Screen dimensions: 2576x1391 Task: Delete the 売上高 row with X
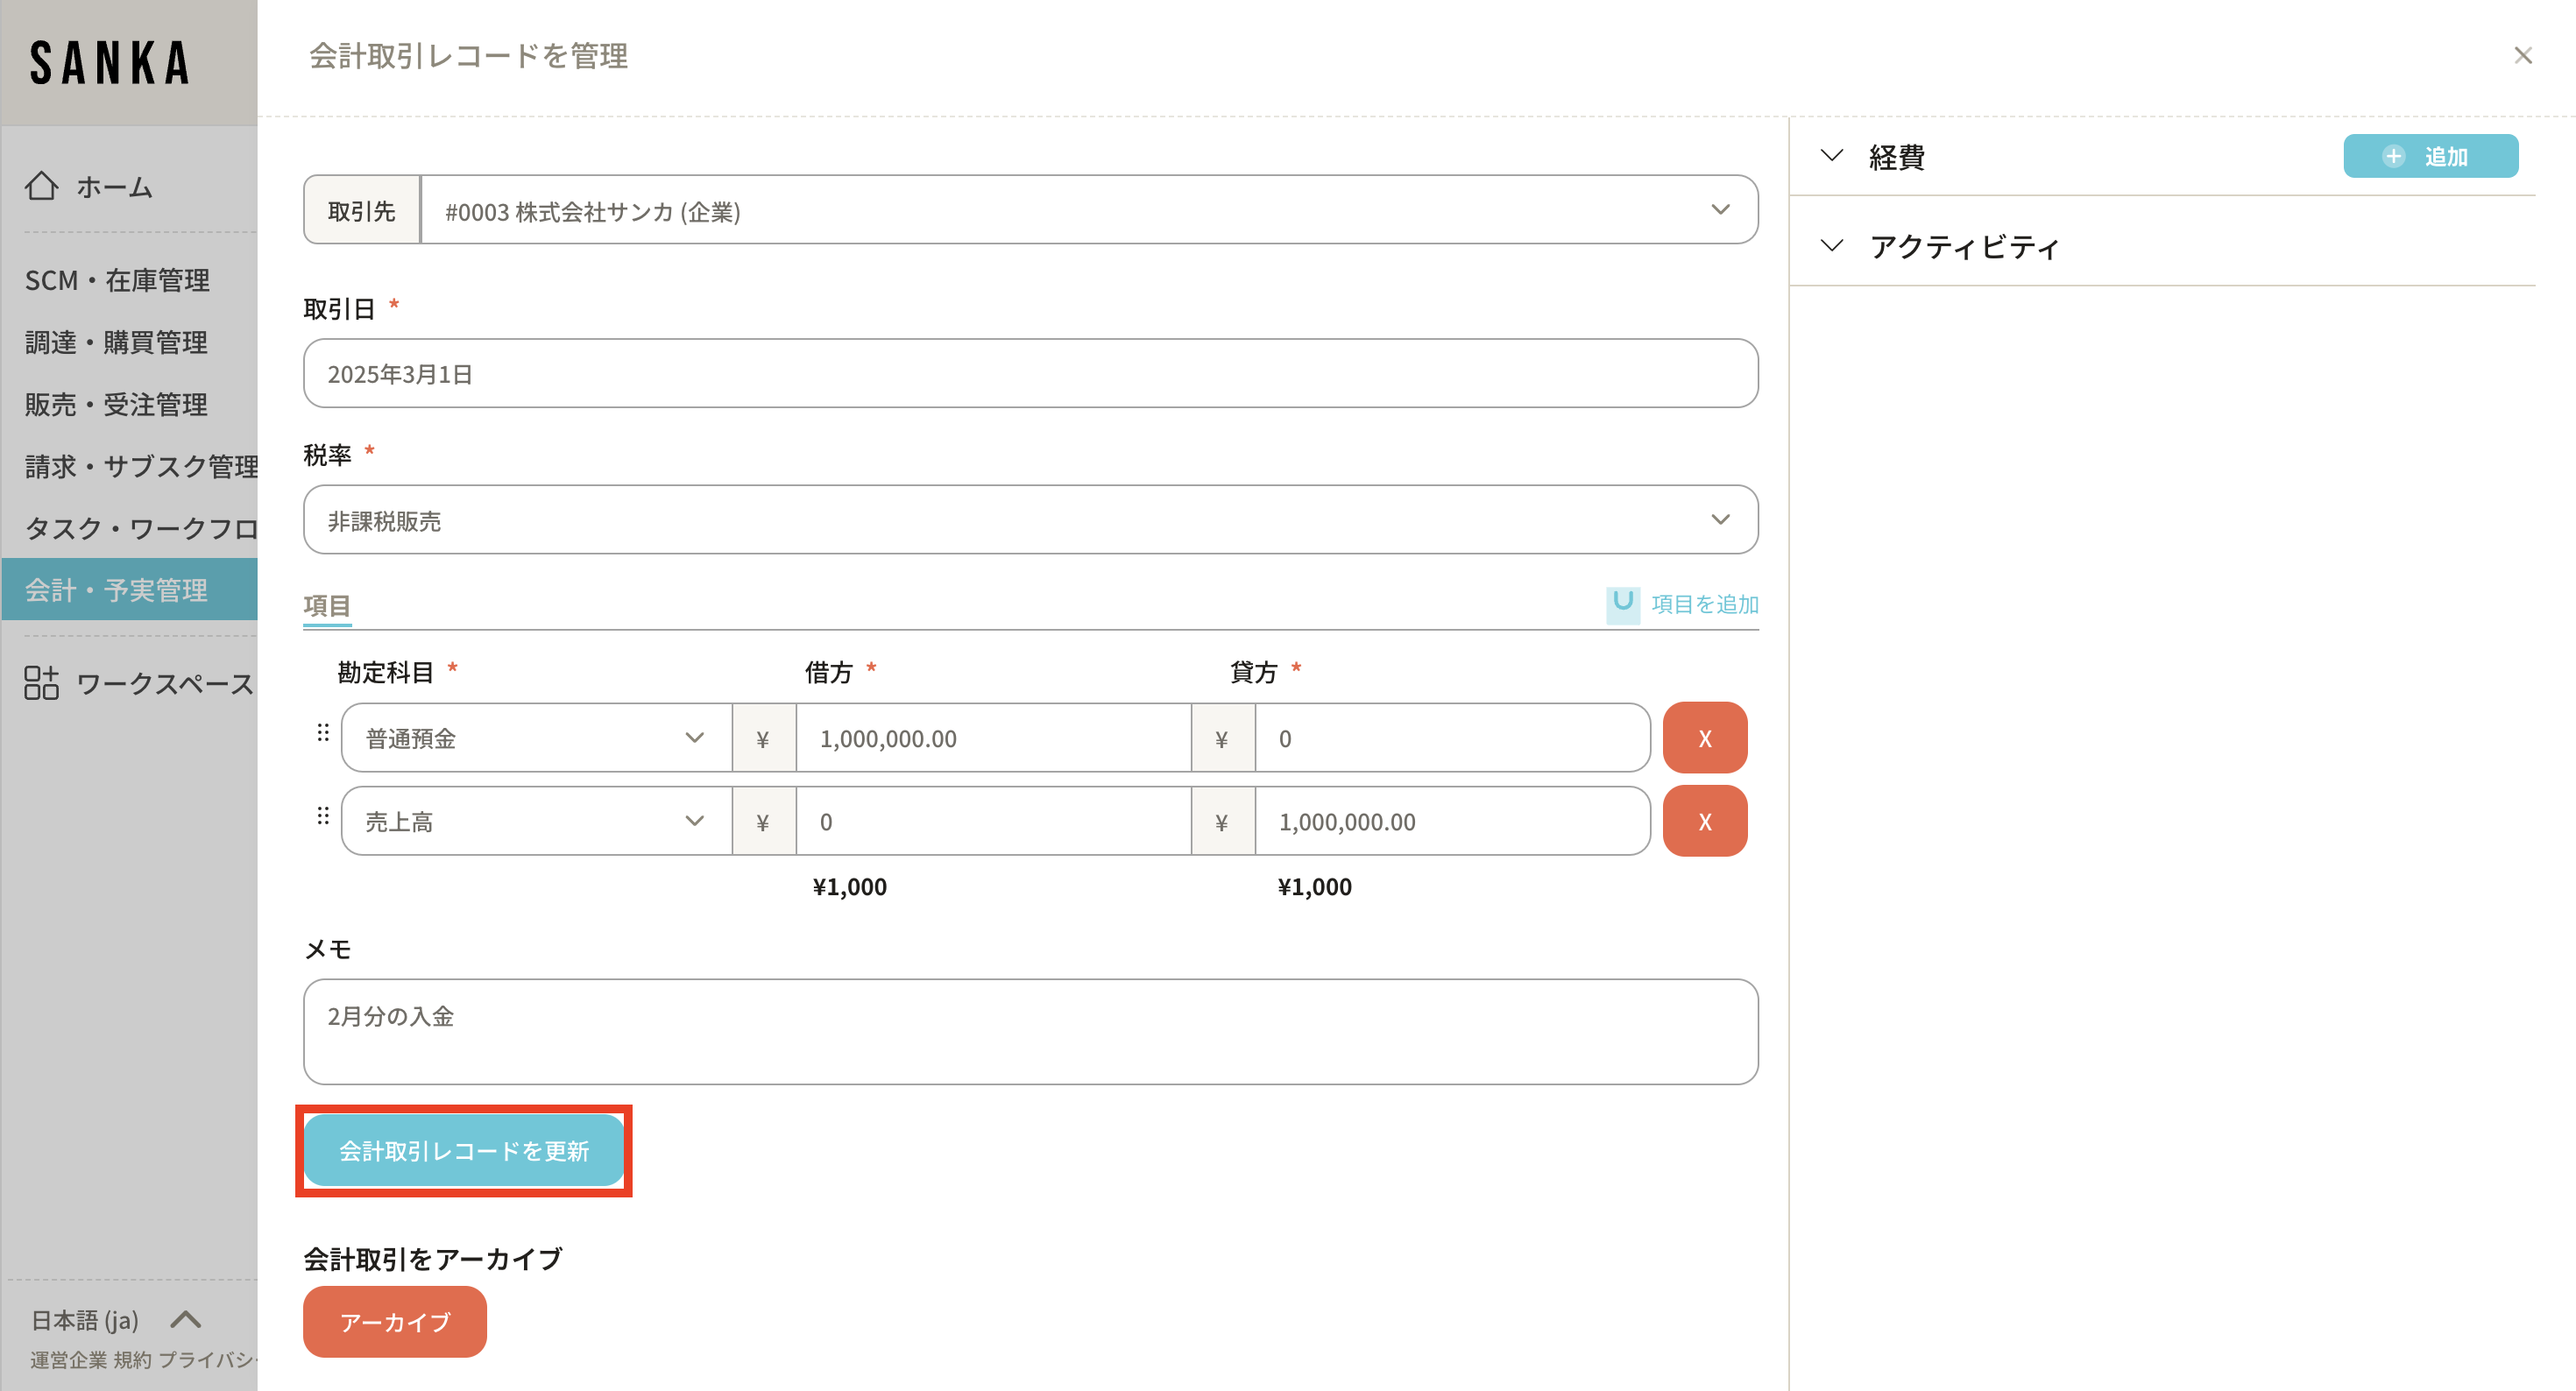click(x=1704, y=821)
